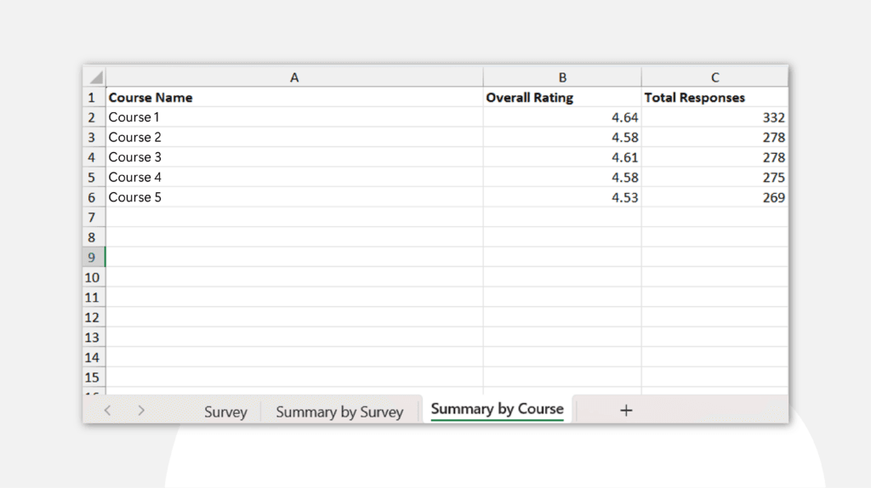The height and width of the screenshot is (488, 871).
Task: Click the 275 responses cell
Action: [714, 177]
